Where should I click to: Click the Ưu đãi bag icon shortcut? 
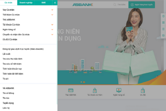(x=143, y=90)
